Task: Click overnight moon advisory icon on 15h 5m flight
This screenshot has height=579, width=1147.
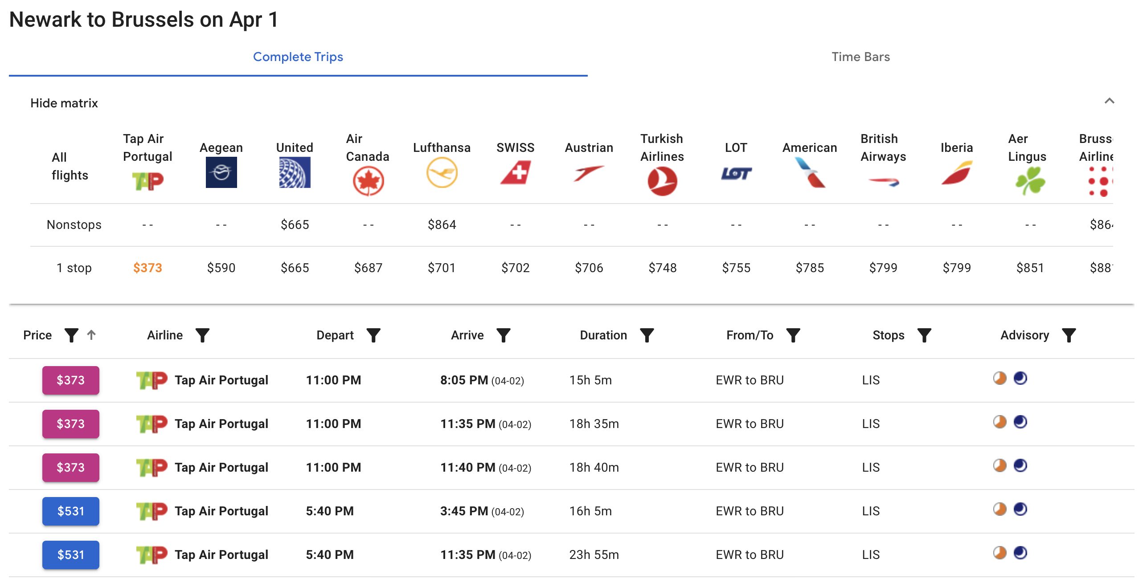Action: tap(1020, 378)
